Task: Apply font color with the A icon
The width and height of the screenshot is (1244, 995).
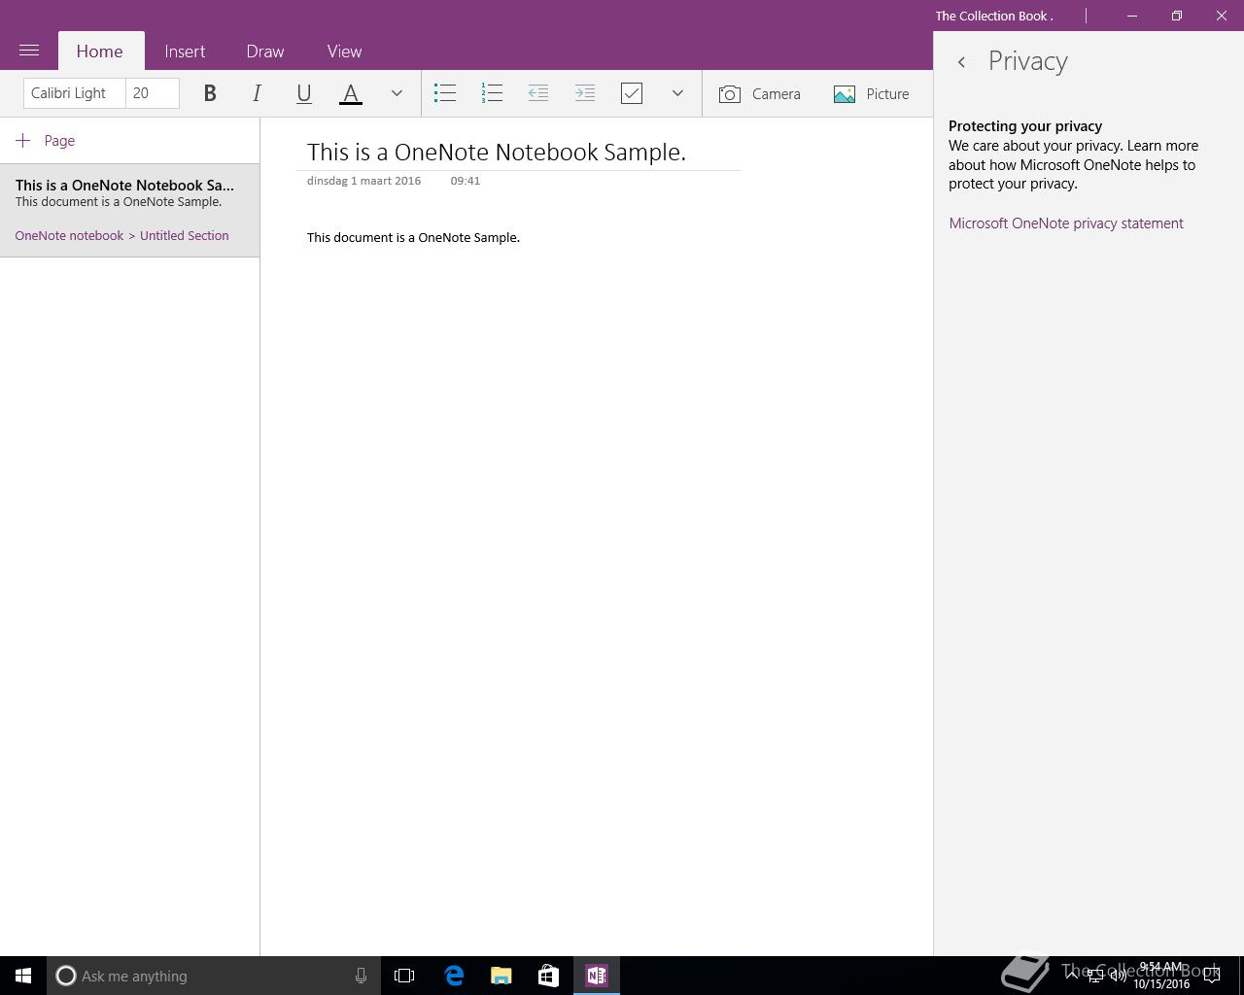Action: (351, 93)
